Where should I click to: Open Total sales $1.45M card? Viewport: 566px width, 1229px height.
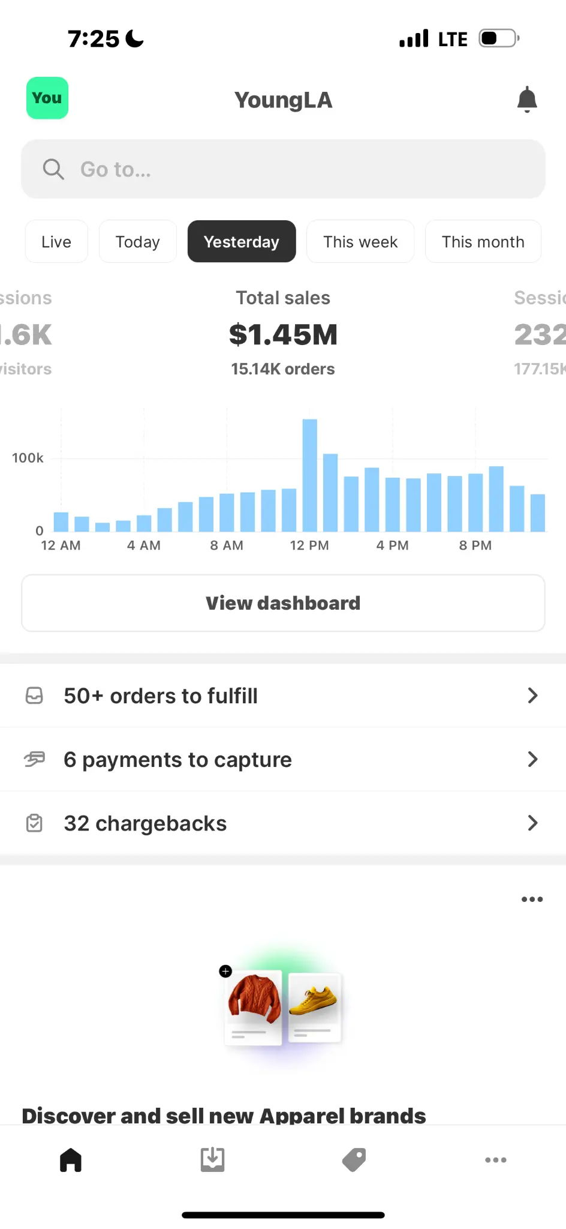coord(283,333)
